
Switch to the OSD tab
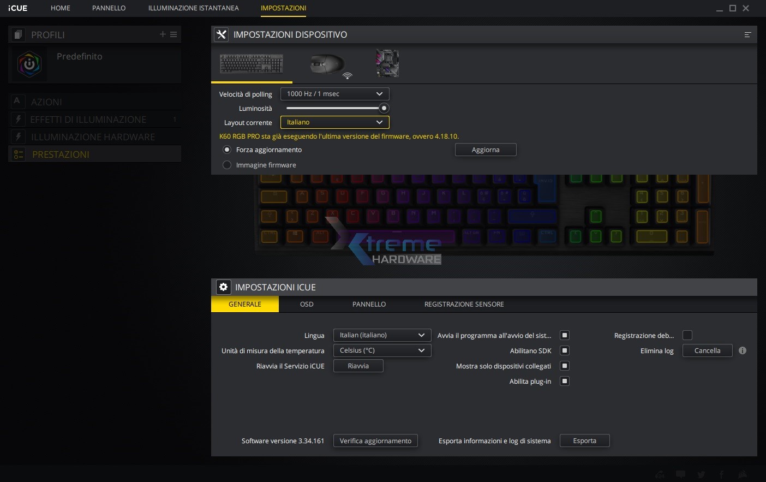click(307, 304)
